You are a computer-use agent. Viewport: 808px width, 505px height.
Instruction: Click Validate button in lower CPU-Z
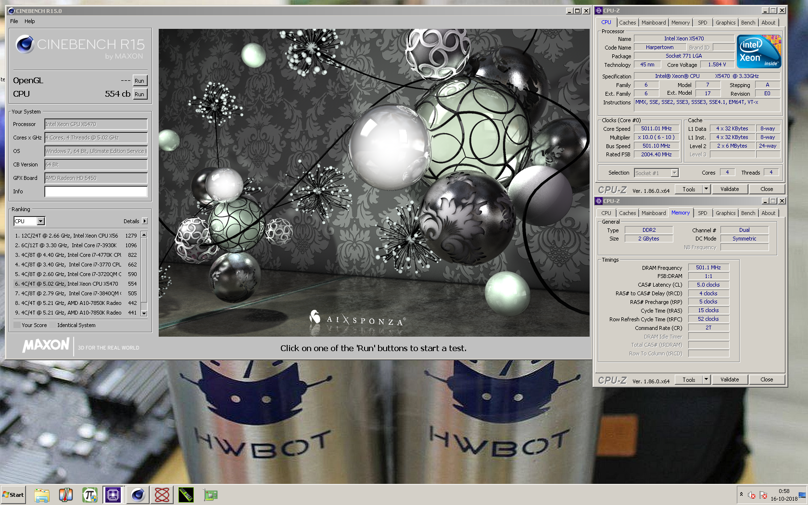(730, 379)
